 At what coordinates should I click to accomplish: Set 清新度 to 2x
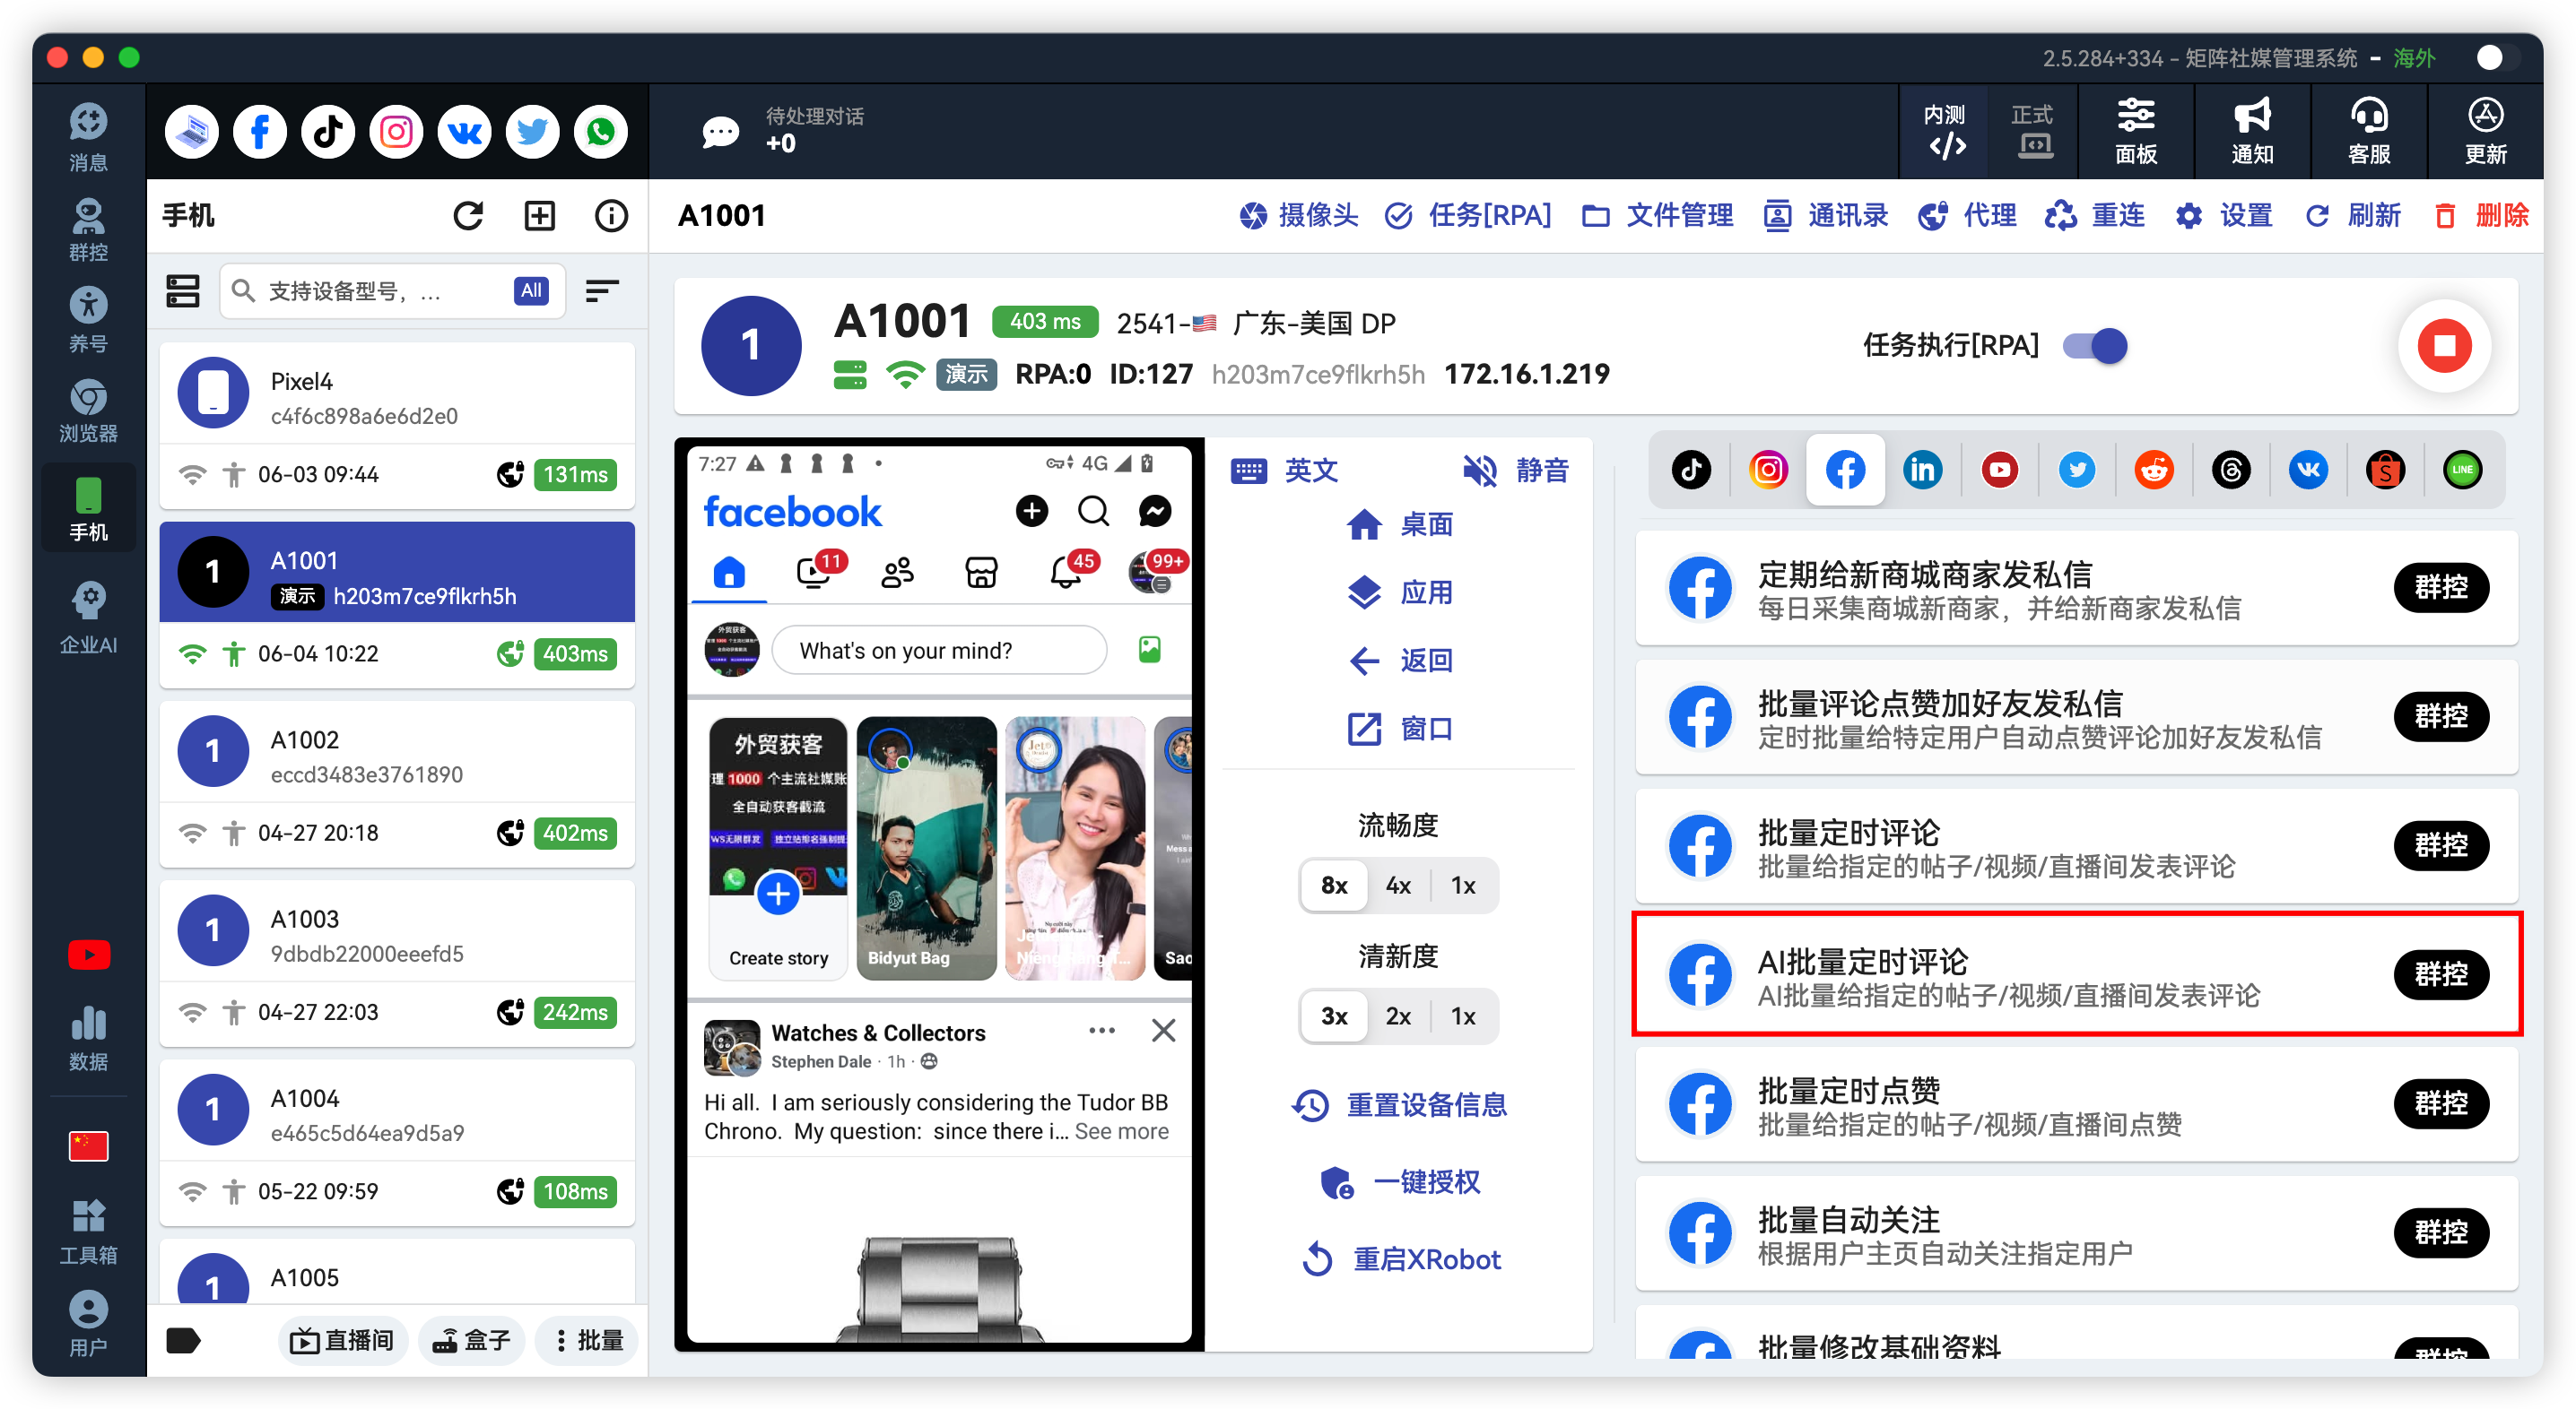[x=1398, y=1016]
